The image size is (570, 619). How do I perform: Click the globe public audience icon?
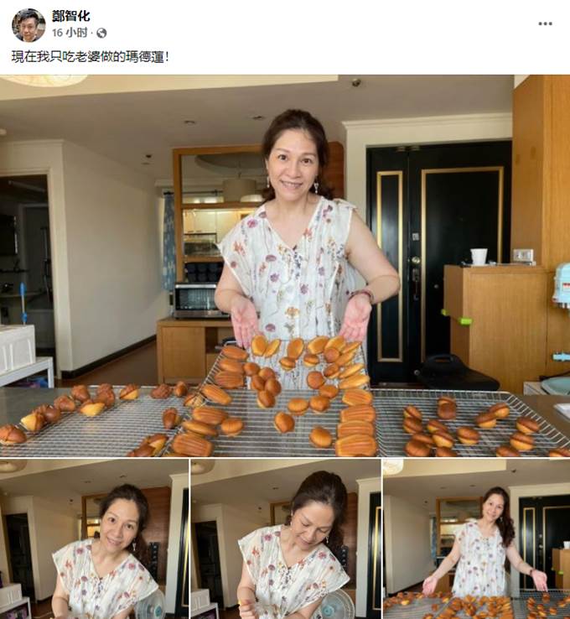(101, 34)
